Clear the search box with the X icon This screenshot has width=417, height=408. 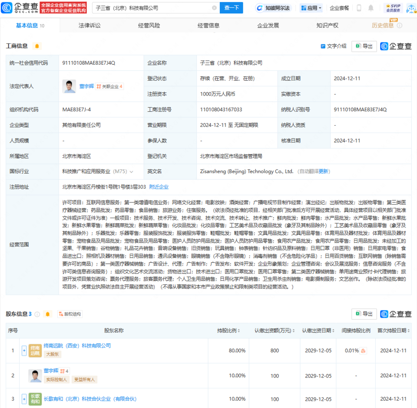point(214,8)
